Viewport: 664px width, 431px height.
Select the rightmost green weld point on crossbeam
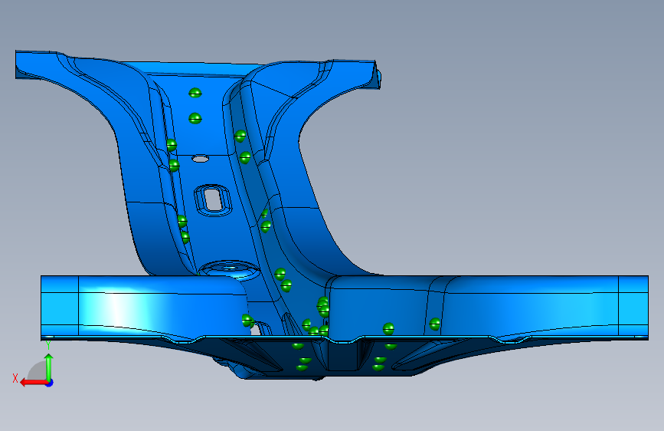pos(435,324)
